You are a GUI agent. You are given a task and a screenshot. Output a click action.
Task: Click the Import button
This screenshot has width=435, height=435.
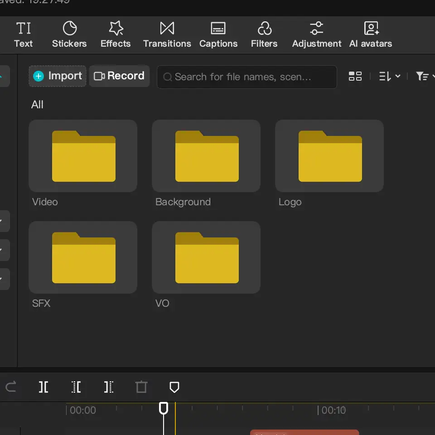click(x=58, y=76)
